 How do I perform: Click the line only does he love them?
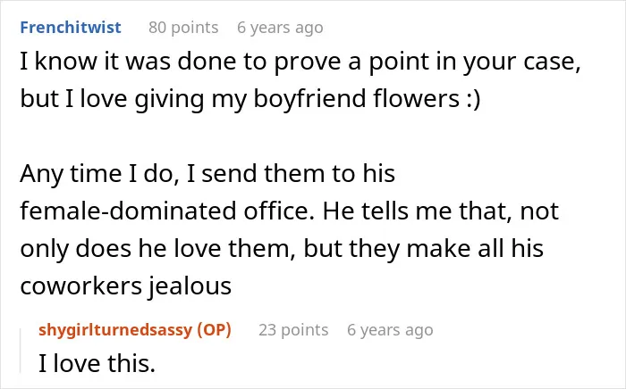click(282, 248)
